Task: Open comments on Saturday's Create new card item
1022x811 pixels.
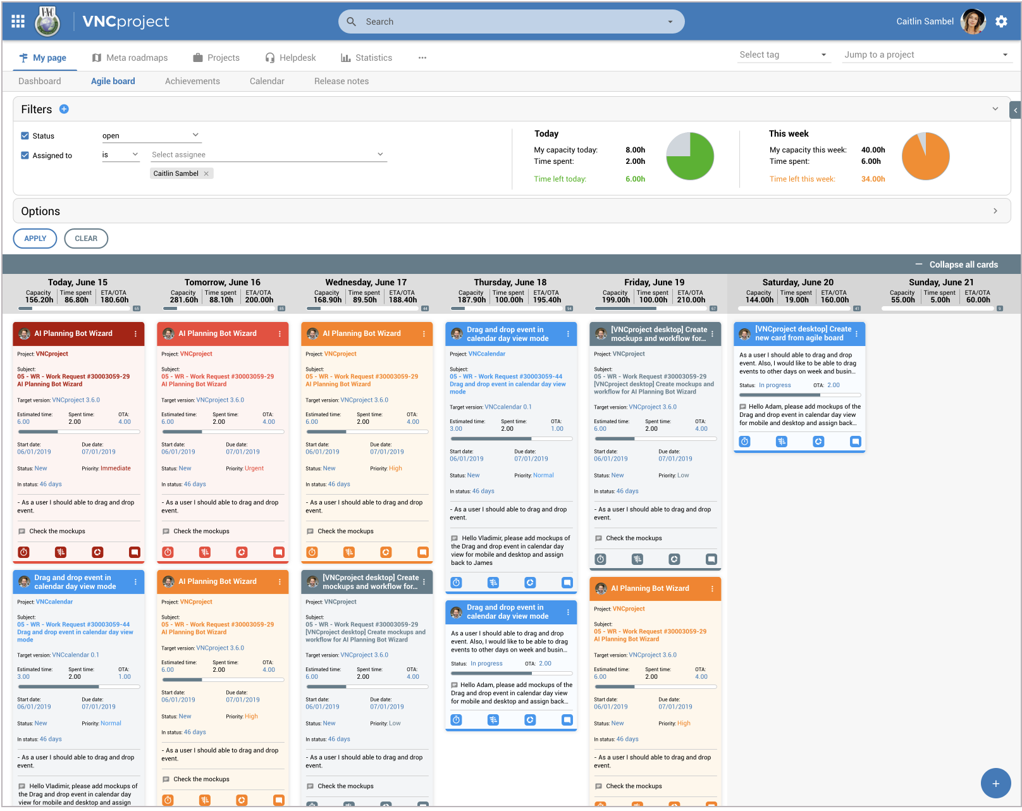Action: pos(856,442)
